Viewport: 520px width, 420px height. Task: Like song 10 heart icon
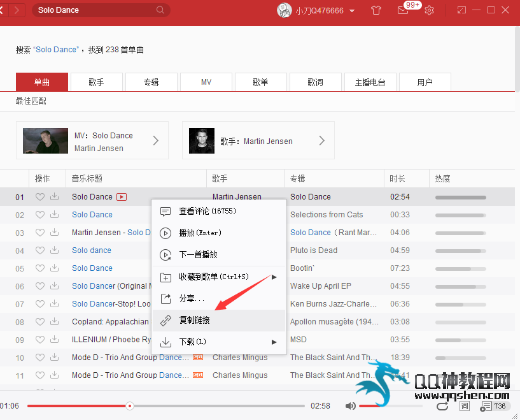40,358
